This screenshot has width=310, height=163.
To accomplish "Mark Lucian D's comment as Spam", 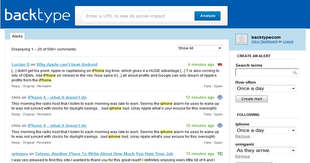I will coord(218,86).
